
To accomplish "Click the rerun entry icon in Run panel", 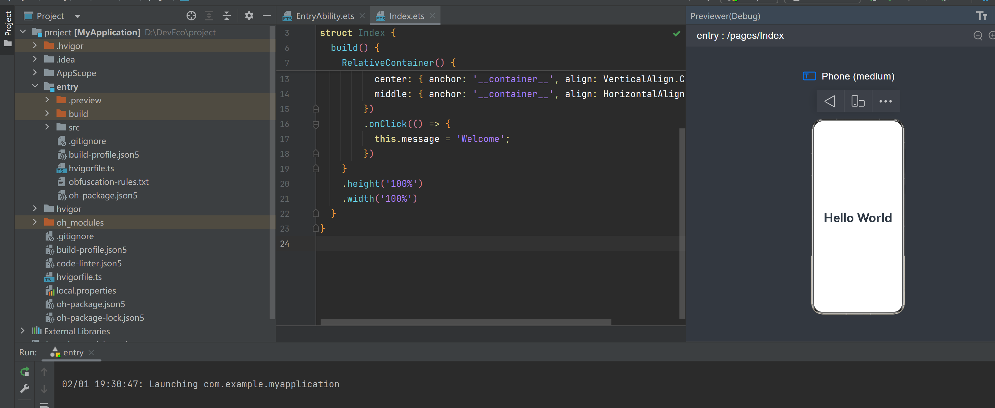I will click(x=25, y=372).
